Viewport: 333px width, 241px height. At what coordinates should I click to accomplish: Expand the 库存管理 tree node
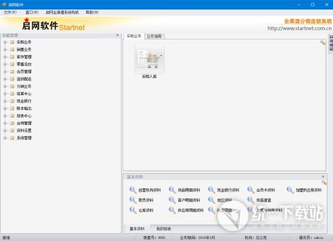click(x=5, y=57)
